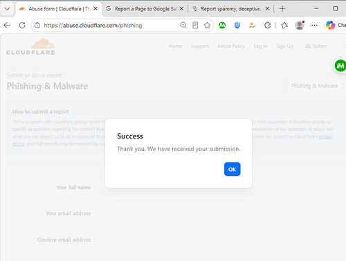
Task: Click the Your email address field
Action: point(220,213)
